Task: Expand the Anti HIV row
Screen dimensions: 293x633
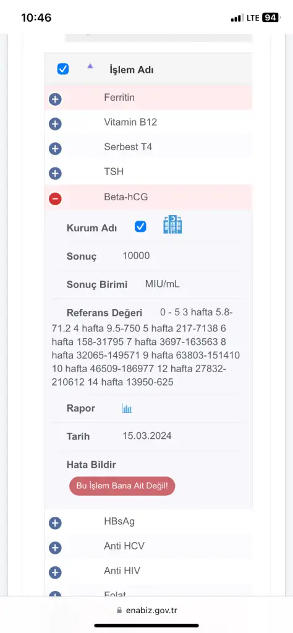Action: pyautogui.click(x=55, y=572)
